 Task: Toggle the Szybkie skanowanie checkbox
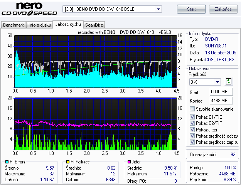[x=192, y=109]
